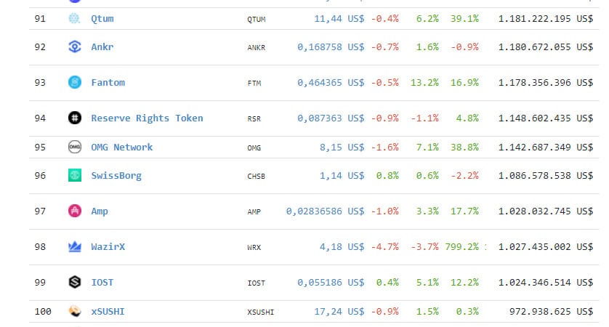Open the SwissBorg coin page link
Screen dimensions: 609x327
[116, 176]
